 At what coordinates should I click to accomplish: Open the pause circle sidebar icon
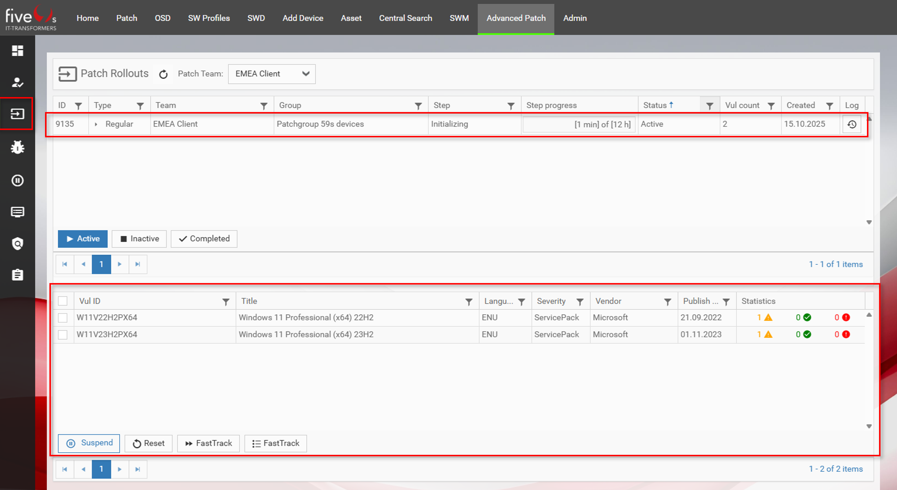17,180
